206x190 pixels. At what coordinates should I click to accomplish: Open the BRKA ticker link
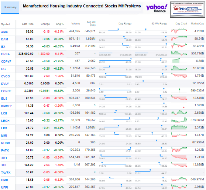[6, 54]
